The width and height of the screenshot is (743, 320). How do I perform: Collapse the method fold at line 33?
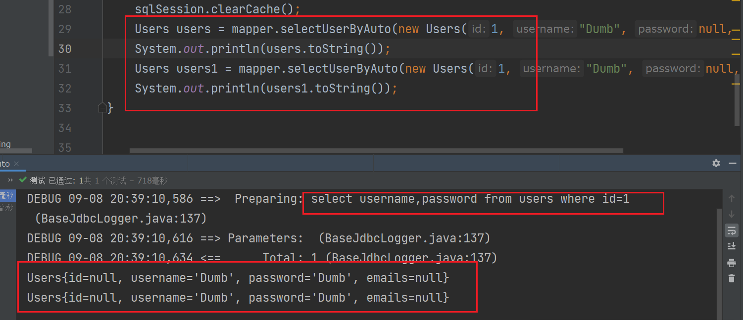(x=102, y=107)
